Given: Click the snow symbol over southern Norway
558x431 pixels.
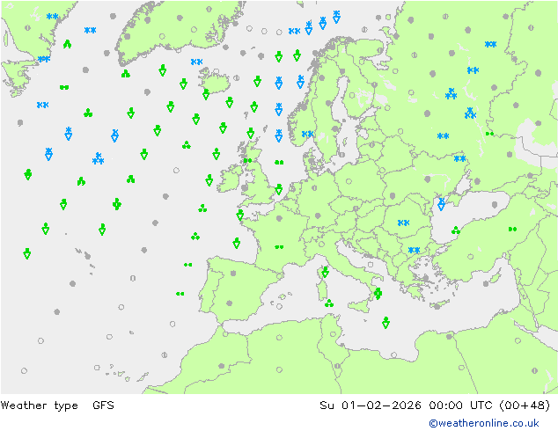Looking at the screenshot, I should pos(307,134).
